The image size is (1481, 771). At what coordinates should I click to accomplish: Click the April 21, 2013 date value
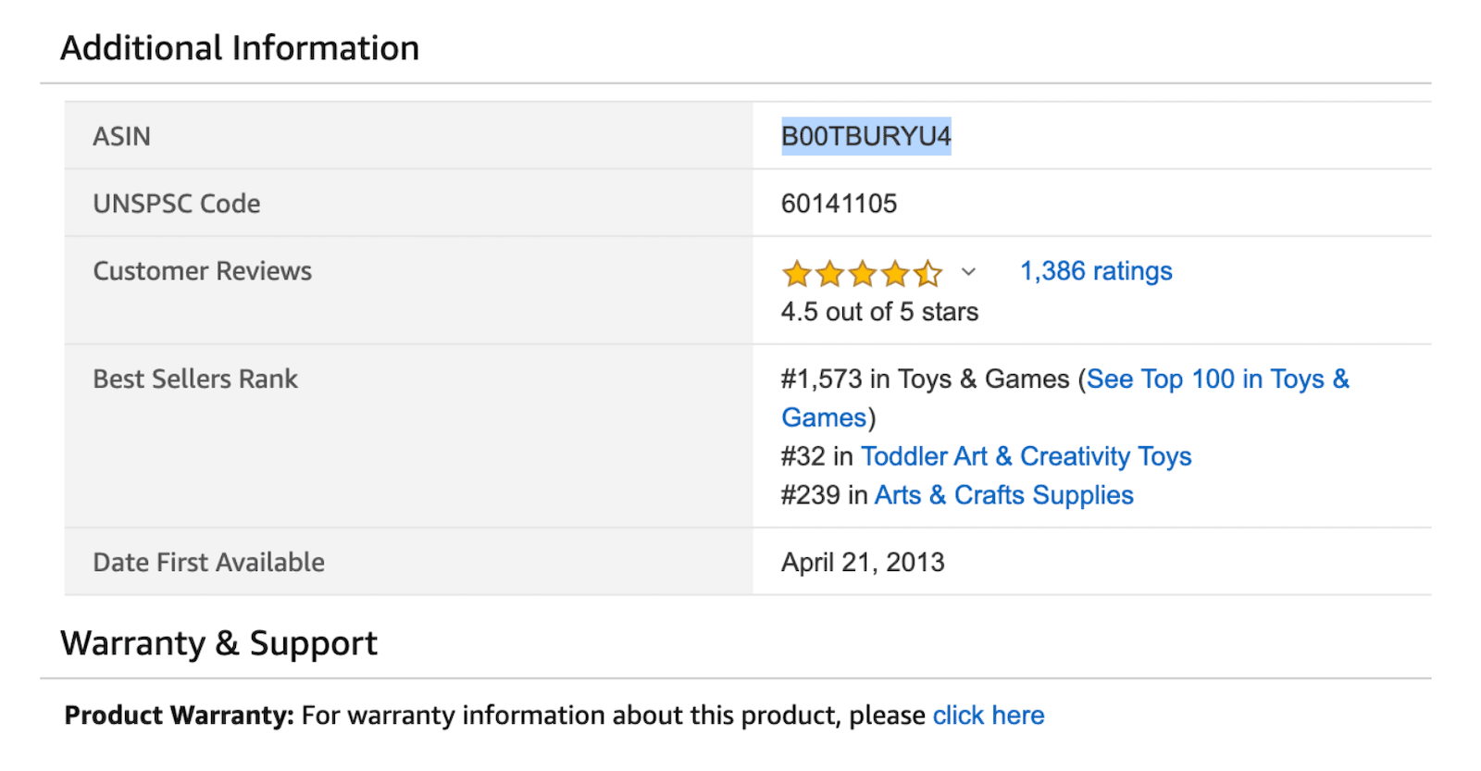(863, 563)
